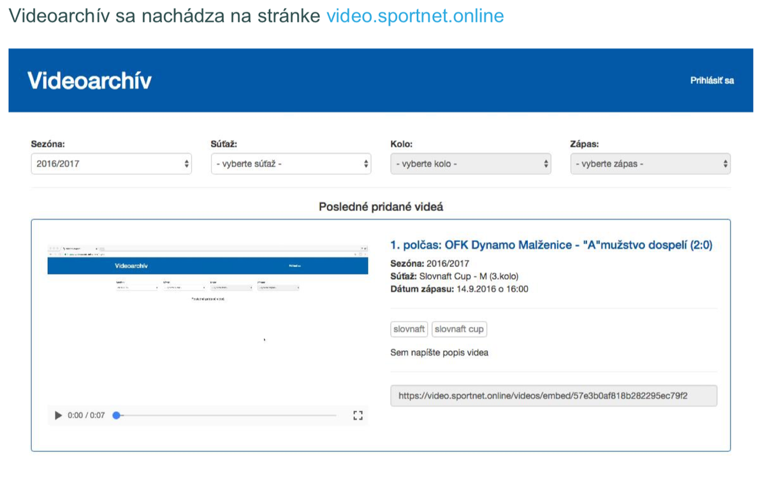
Task: Click the 0:00 / 0:07 time display
Action: point(86,416)
